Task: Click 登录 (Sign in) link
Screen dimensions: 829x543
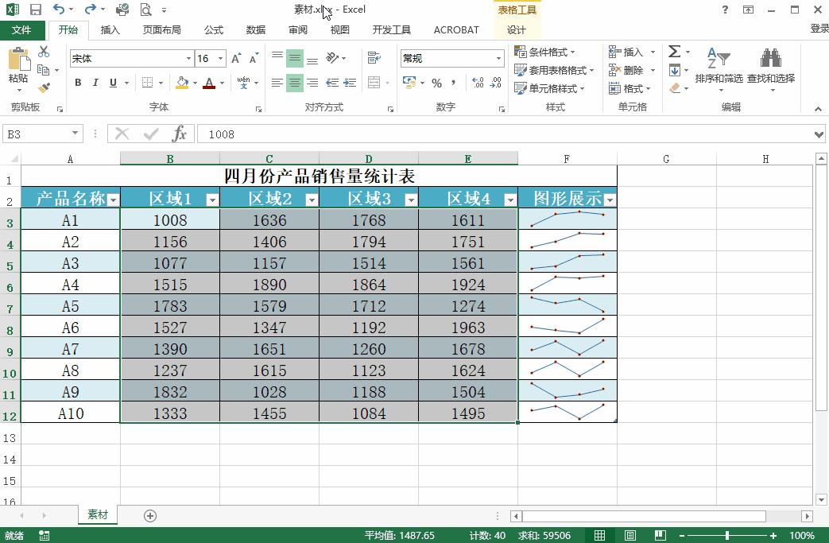Action: 819,29
